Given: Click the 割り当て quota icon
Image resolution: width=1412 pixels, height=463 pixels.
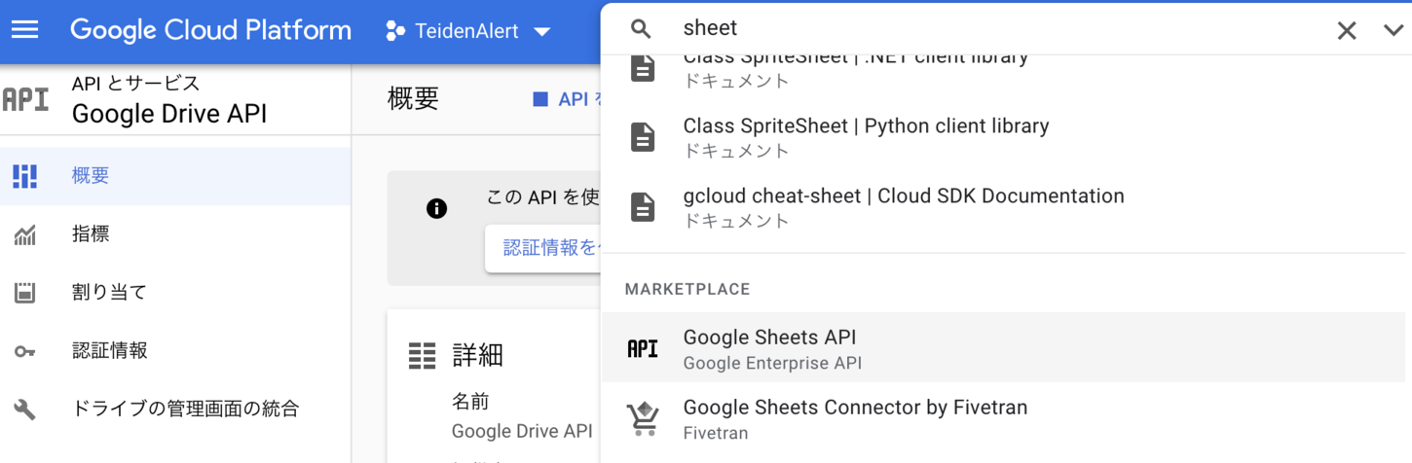Looking at the screenshot, I should 24,293.
